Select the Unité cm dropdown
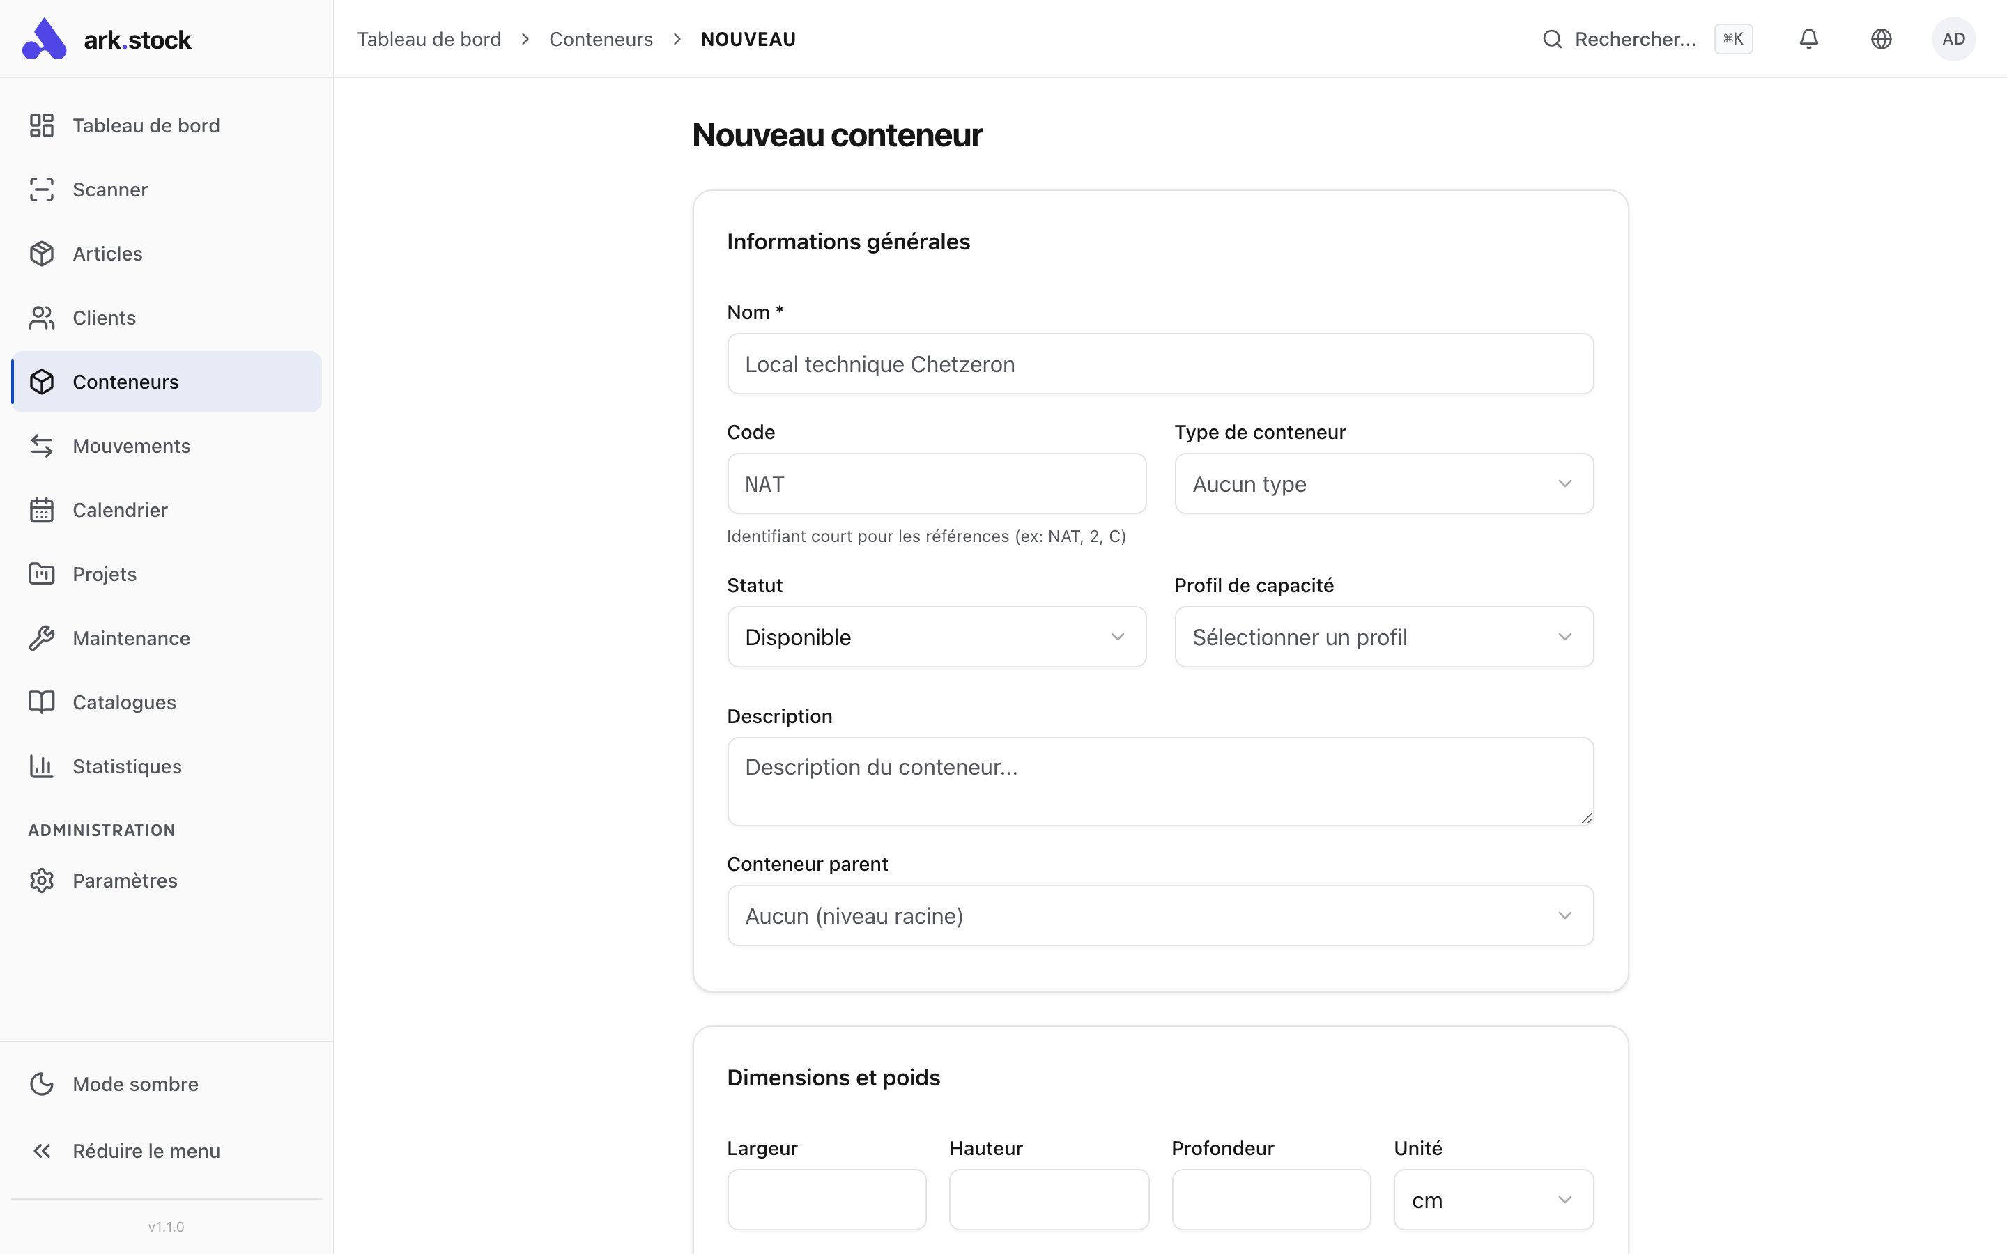The width and height of the screenshot is (2007, 1254). point(1493,1200)
